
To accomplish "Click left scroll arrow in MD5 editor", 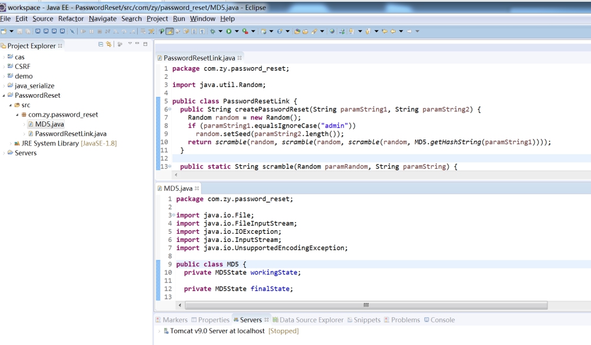I will coord(180,305).
